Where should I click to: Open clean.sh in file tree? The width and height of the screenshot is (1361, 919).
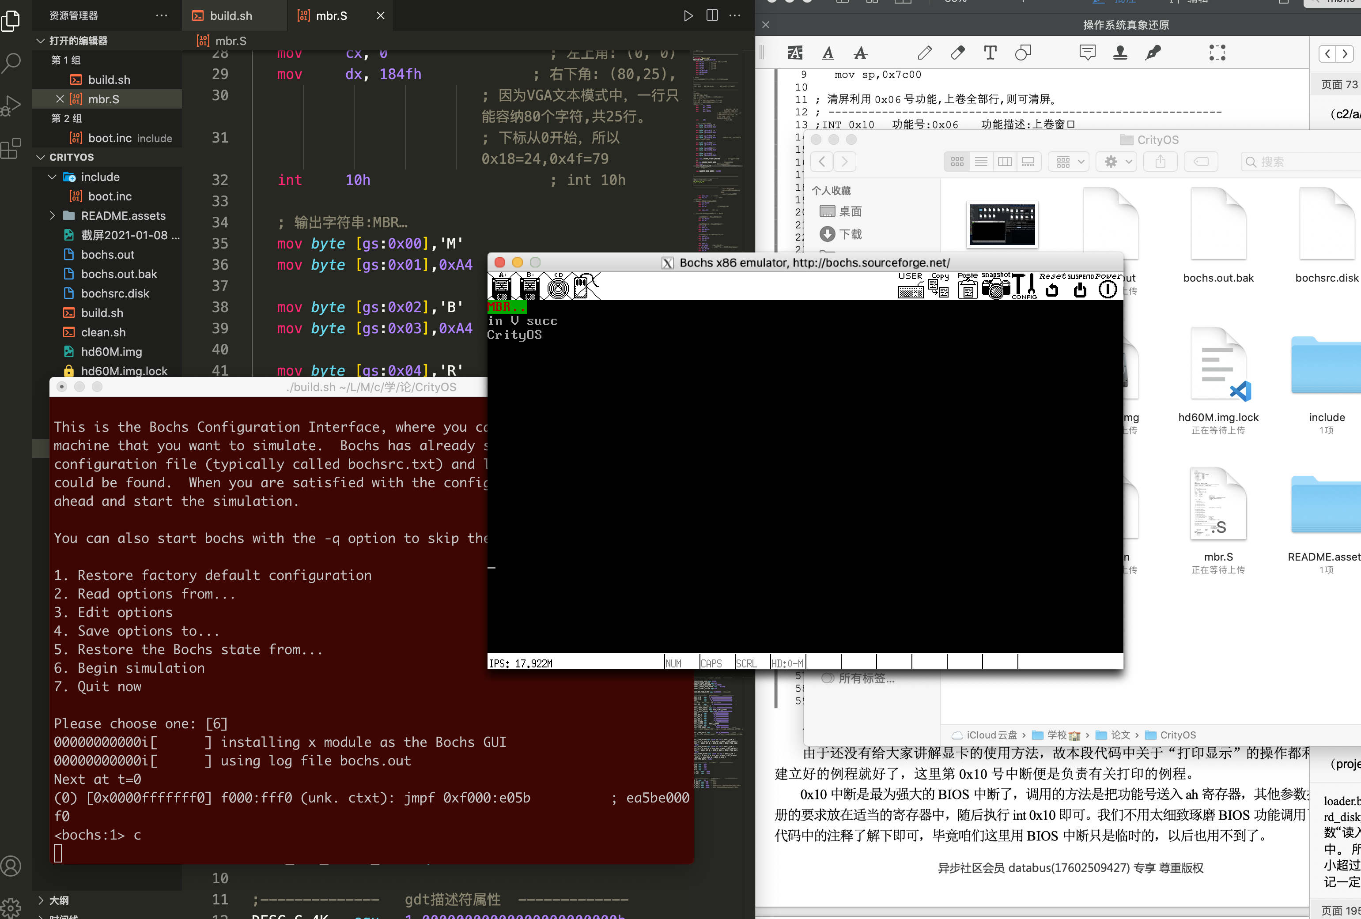(106, 332)
